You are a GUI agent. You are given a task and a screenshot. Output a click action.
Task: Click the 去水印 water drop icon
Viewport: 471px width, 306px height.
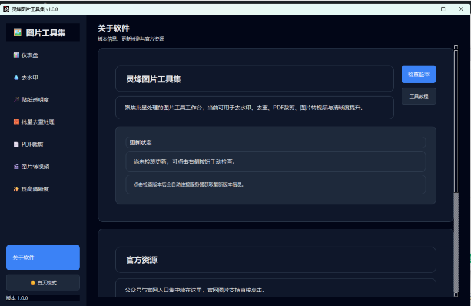[x=16, y=78]
